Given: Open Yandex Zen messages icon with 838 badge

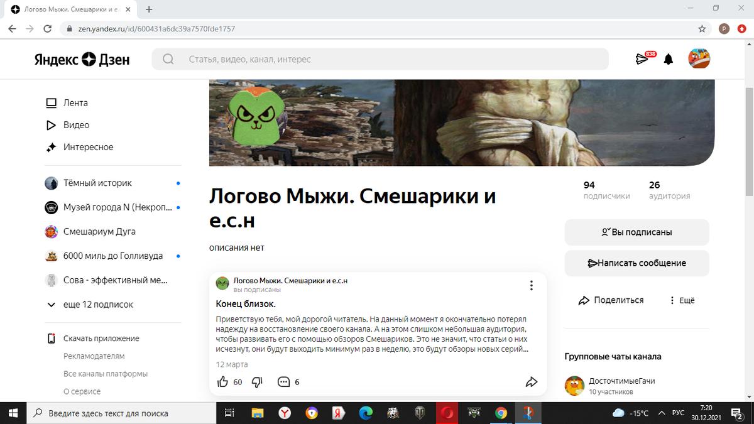Looking at the screenshot, I should point(643,58).
